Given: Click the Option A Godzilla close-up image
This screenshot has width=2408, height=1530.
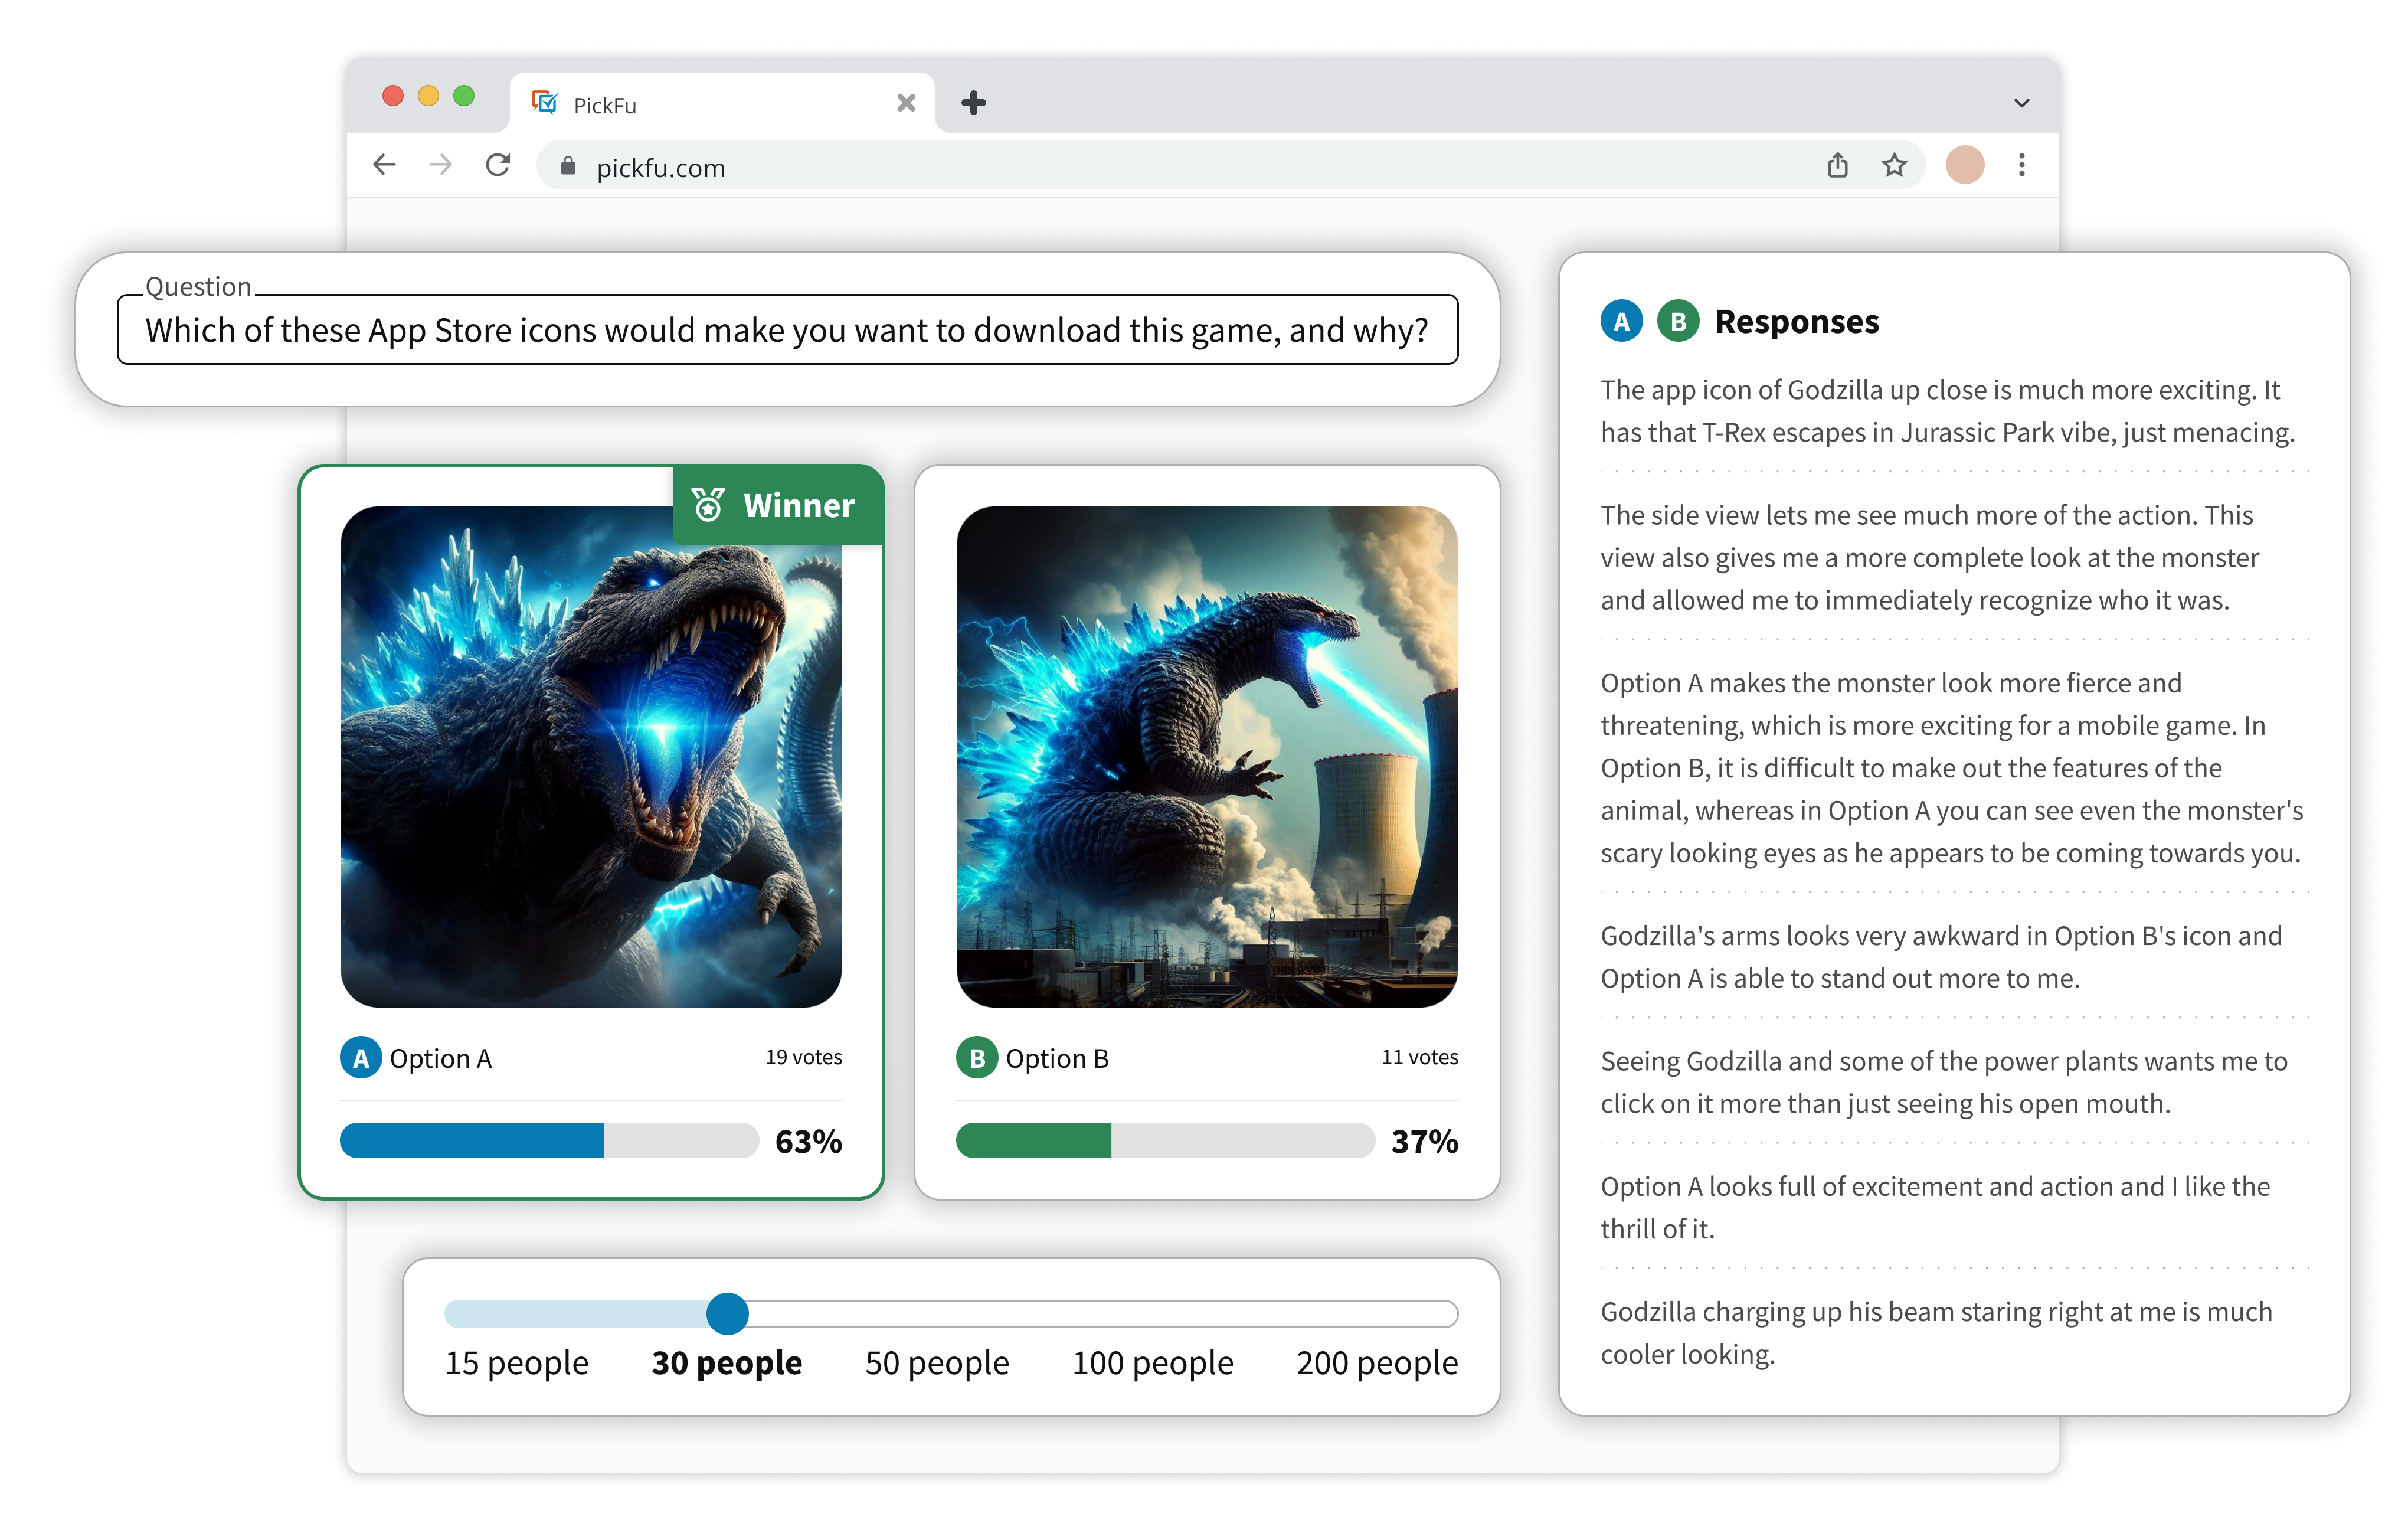Looking at the screenshot, I should pyautogui.click(x=590, y=757).
